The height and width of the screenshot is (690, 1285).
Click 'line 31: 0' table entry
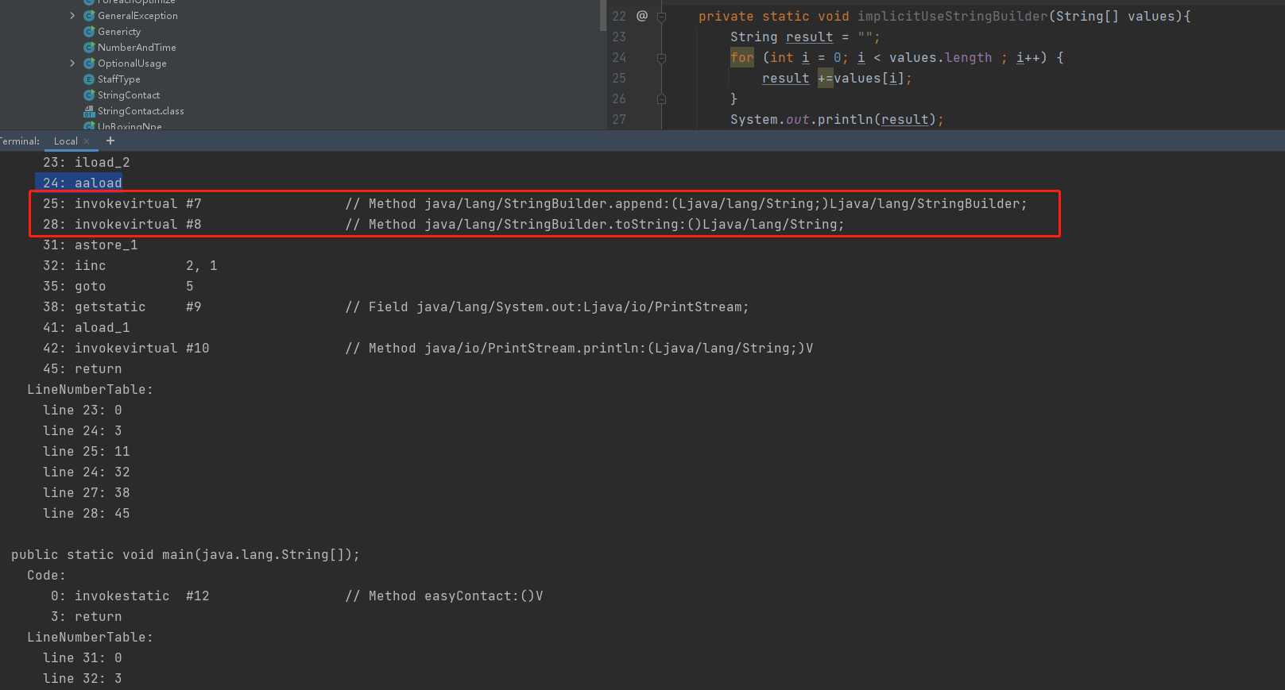pyautogui.click(x=83, y=658)
